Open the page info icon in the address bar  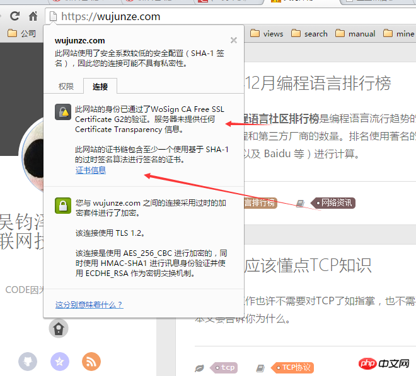click(53, 16)
